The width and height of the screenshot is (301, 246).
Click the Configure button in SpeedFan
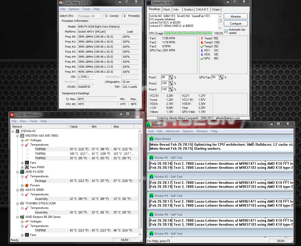(x=236, y=24)
